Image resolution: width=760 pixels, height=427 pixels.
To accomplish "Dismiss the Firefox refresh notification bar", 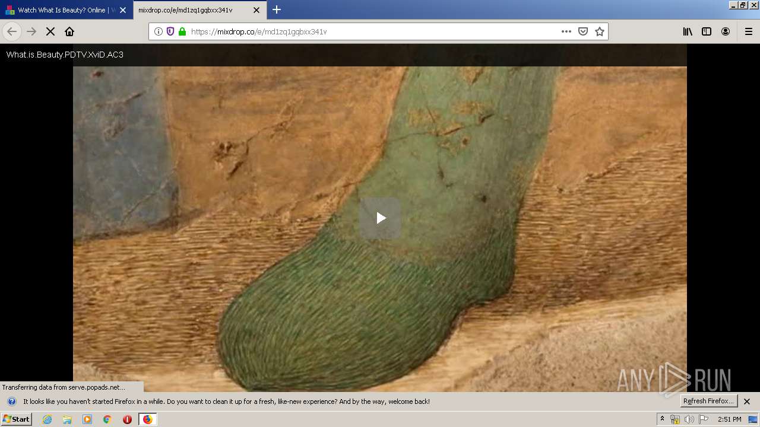I will point(747,401).
